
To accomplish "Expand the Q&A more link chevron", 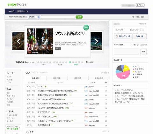I will (108, 73).
